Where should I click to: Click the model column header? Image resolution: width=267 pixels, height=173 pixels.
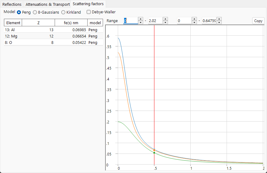[x=95, y=23]
